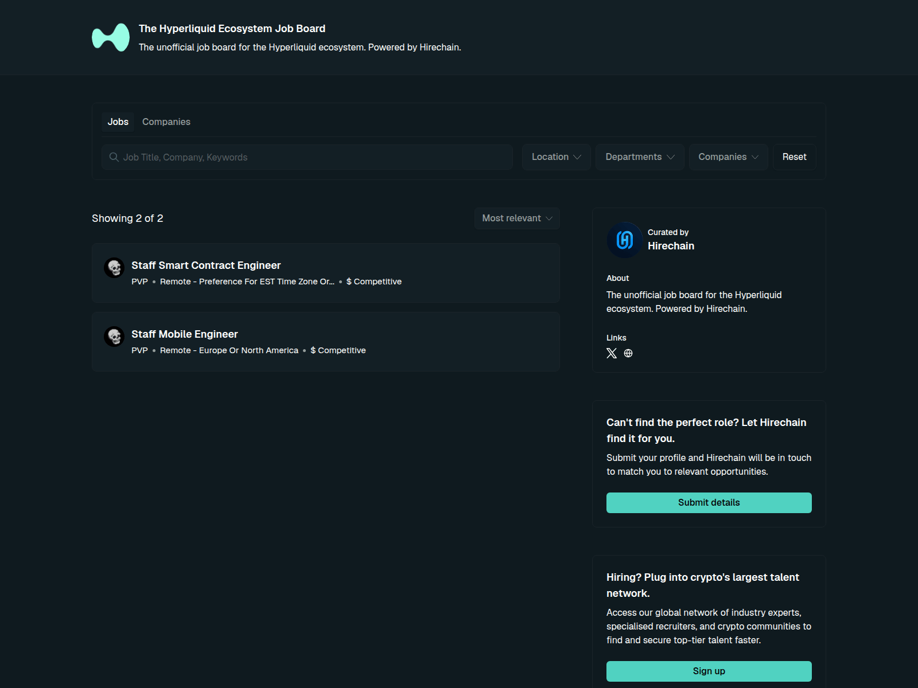This screenshot has width=918, height=688.
Task: Switch to the Companies tab
Action: tap(166, 122)
